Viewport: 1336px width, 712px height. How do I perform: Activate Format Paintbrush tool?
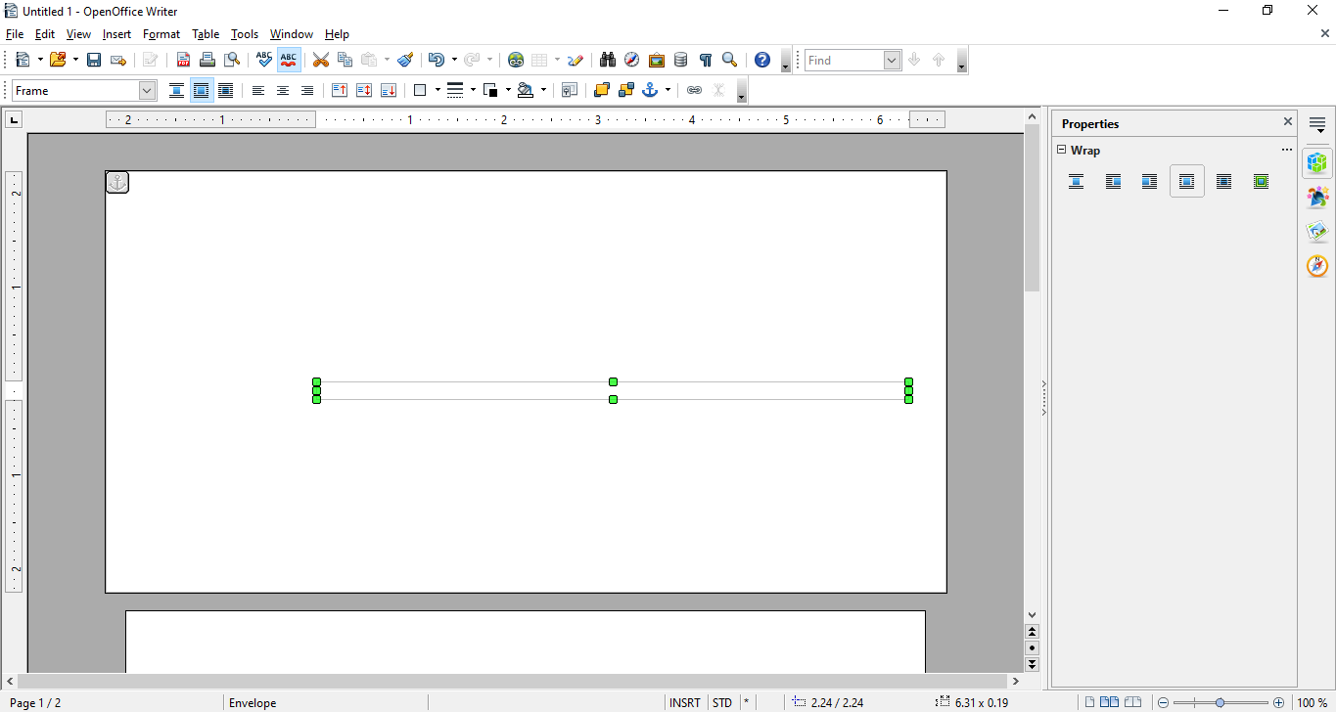[x=405, y=60]
